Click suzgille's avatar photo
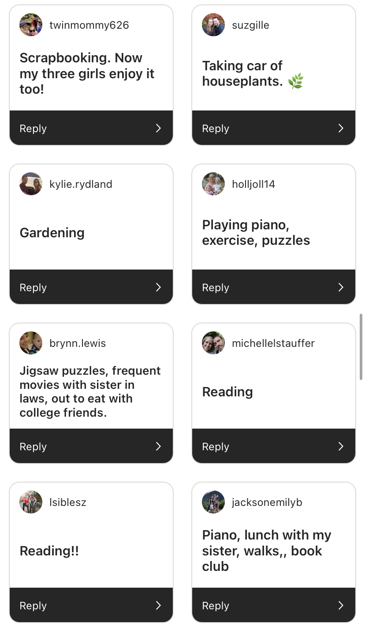The image size is (365, 627). (213, 25)
